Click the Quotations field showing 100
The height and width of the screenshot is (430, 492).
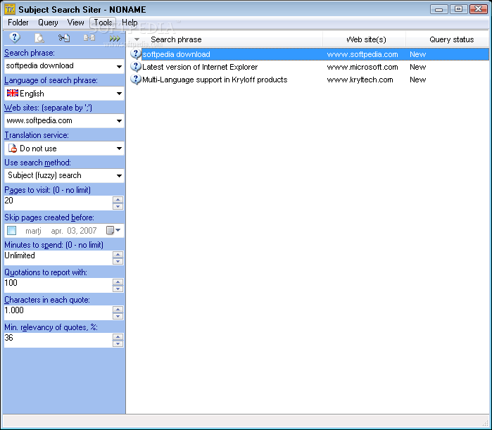point(58,285)
